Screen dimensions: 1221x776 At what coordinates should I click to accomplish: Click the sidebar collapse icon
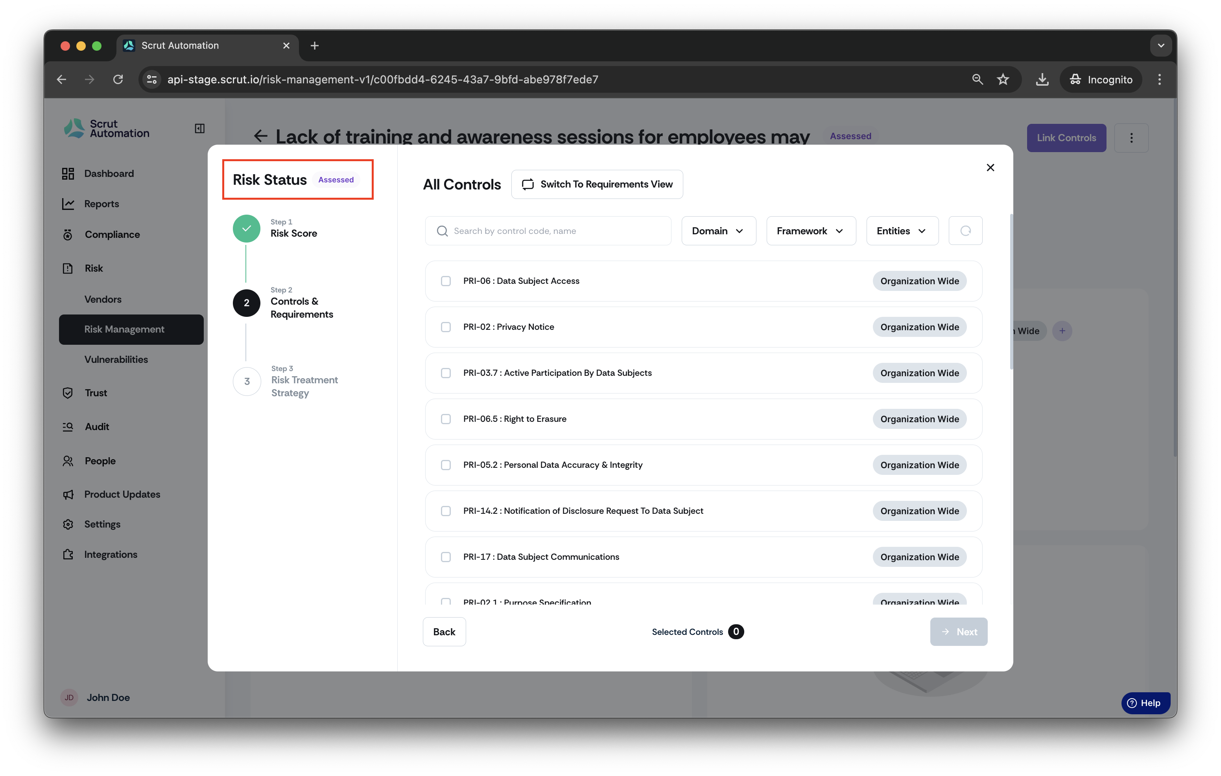click(200, 129)
